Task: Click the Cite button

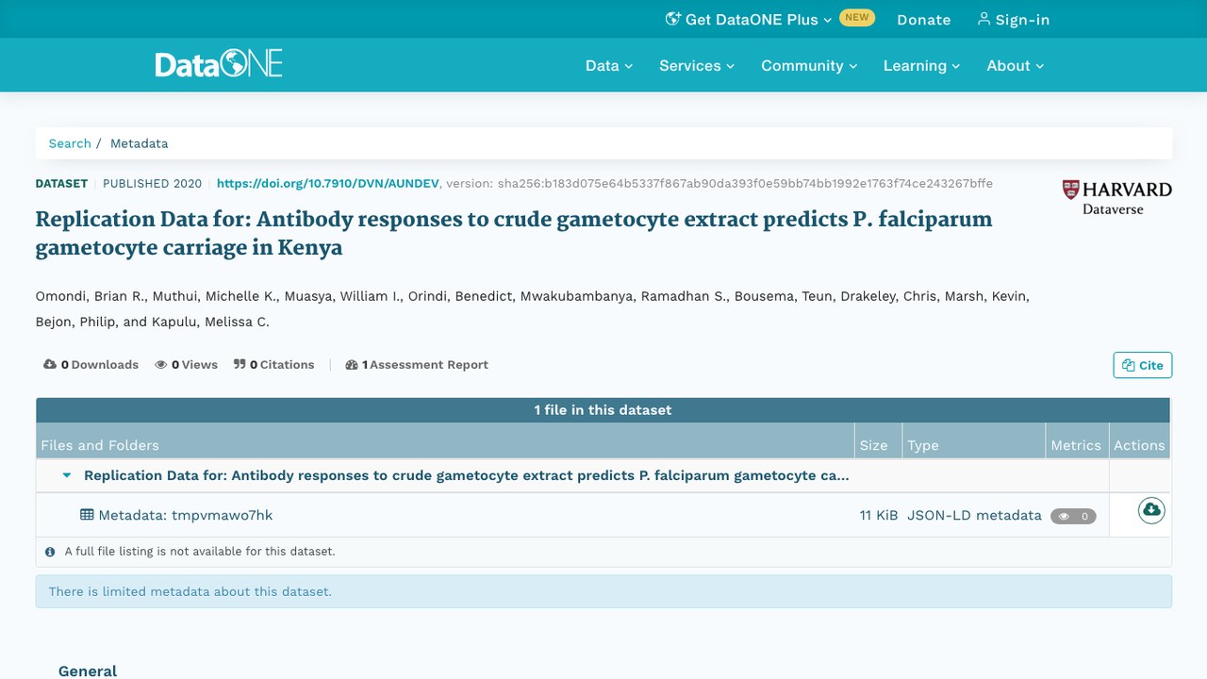Action: (1143, 365)
